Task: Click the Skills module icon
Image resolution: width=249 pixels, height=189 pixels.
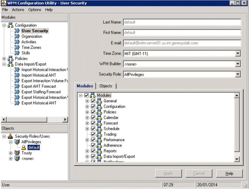Action: tap(17, 53)
